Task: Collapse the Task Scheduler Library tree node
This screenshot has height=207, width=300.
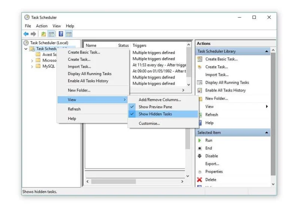Action: pos(26,49)
